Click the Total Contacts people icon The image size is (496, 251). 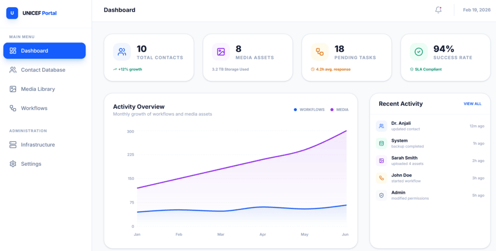coord(122,52)
